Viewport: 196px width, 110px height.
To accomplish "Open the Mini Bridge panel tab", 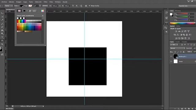I will coord(9,109).
